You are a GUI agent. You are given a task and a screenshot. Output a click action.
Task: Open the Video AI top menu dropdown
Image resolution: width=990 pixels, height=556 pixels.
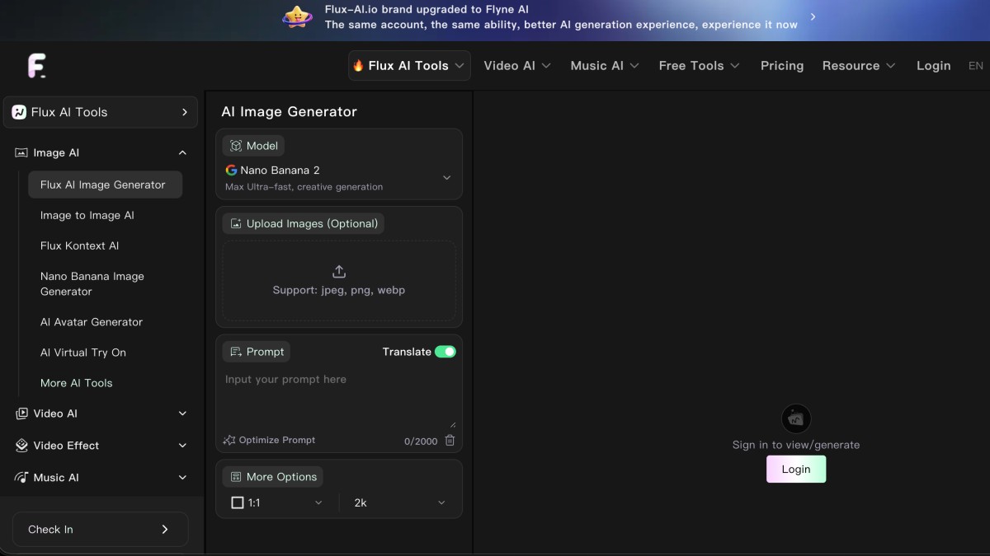point(517,66)
